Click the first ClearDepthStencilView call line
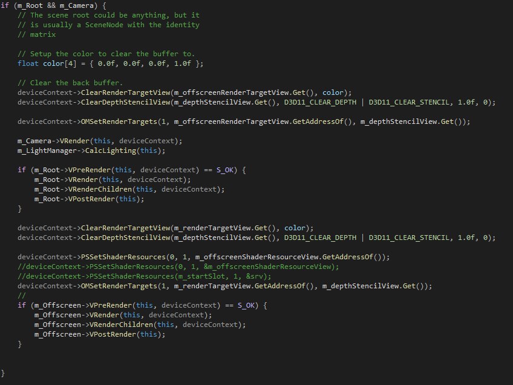The height and width of the screenshot is (385, 513). (257, 102)
